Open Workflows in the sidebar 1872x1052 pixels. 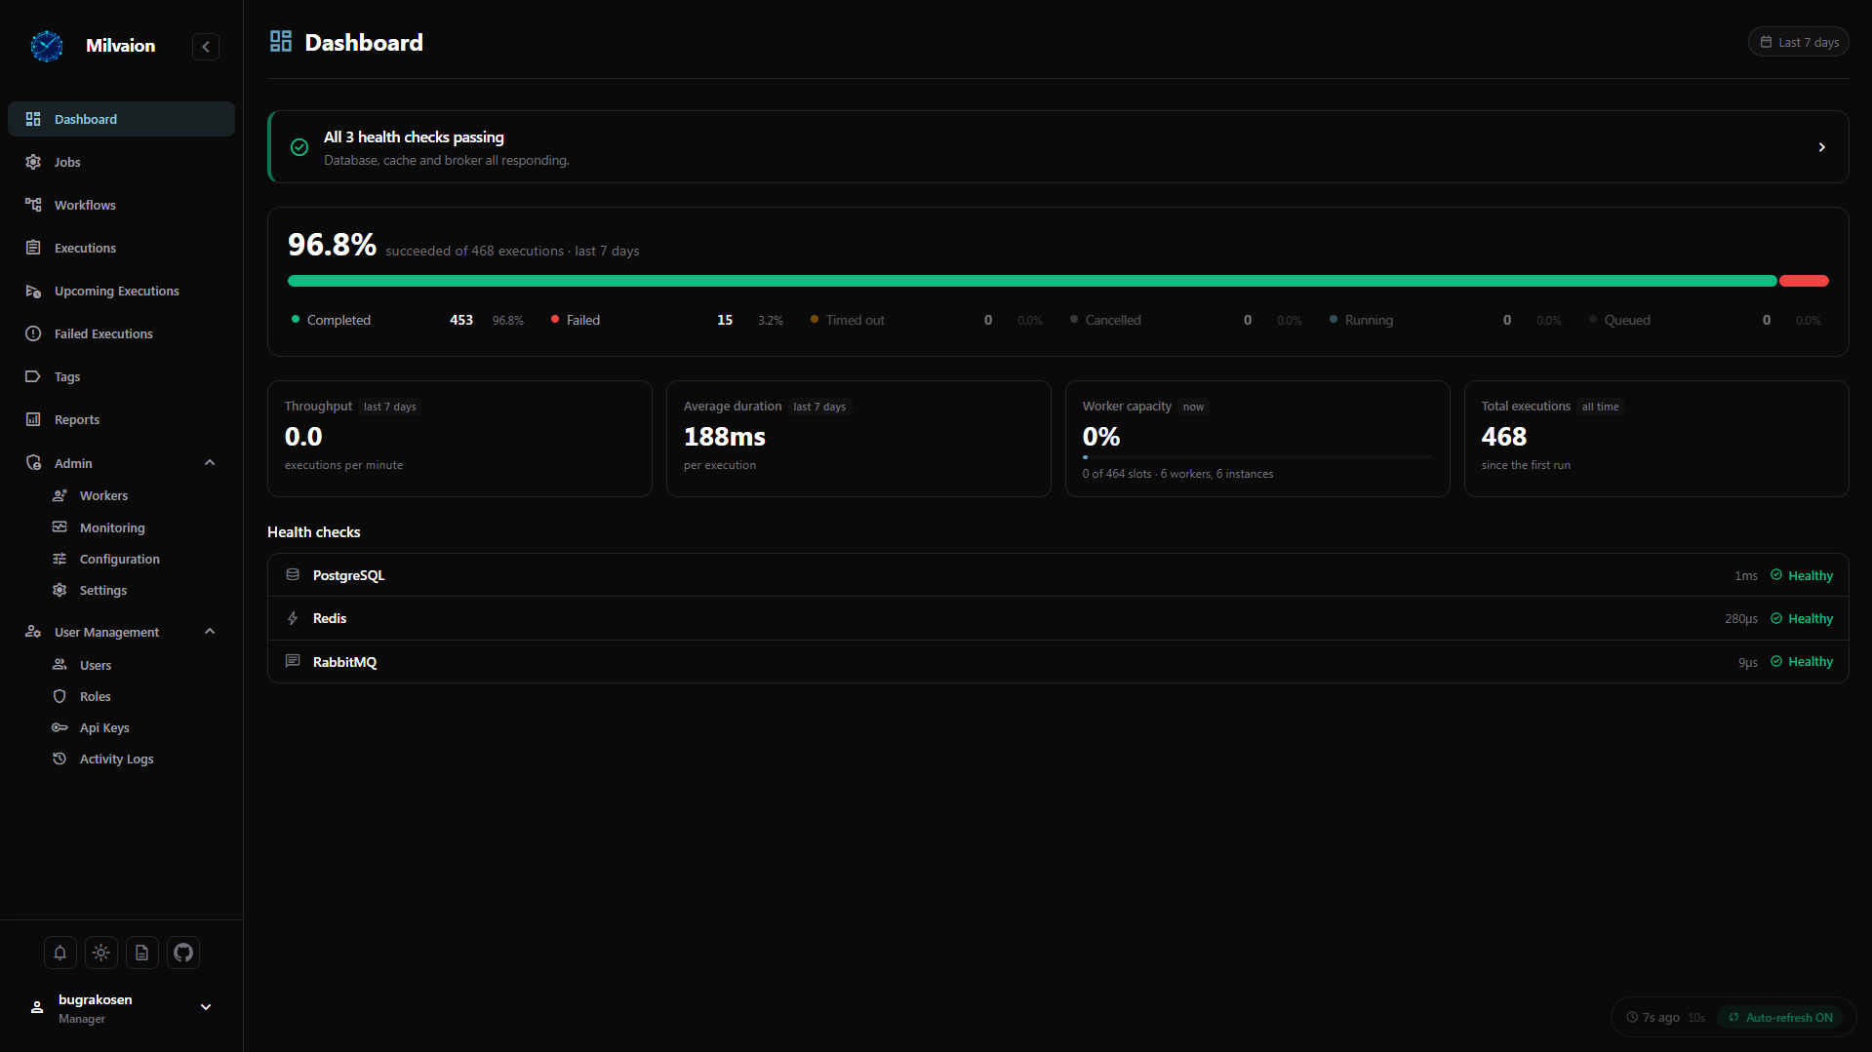[121, 205]
